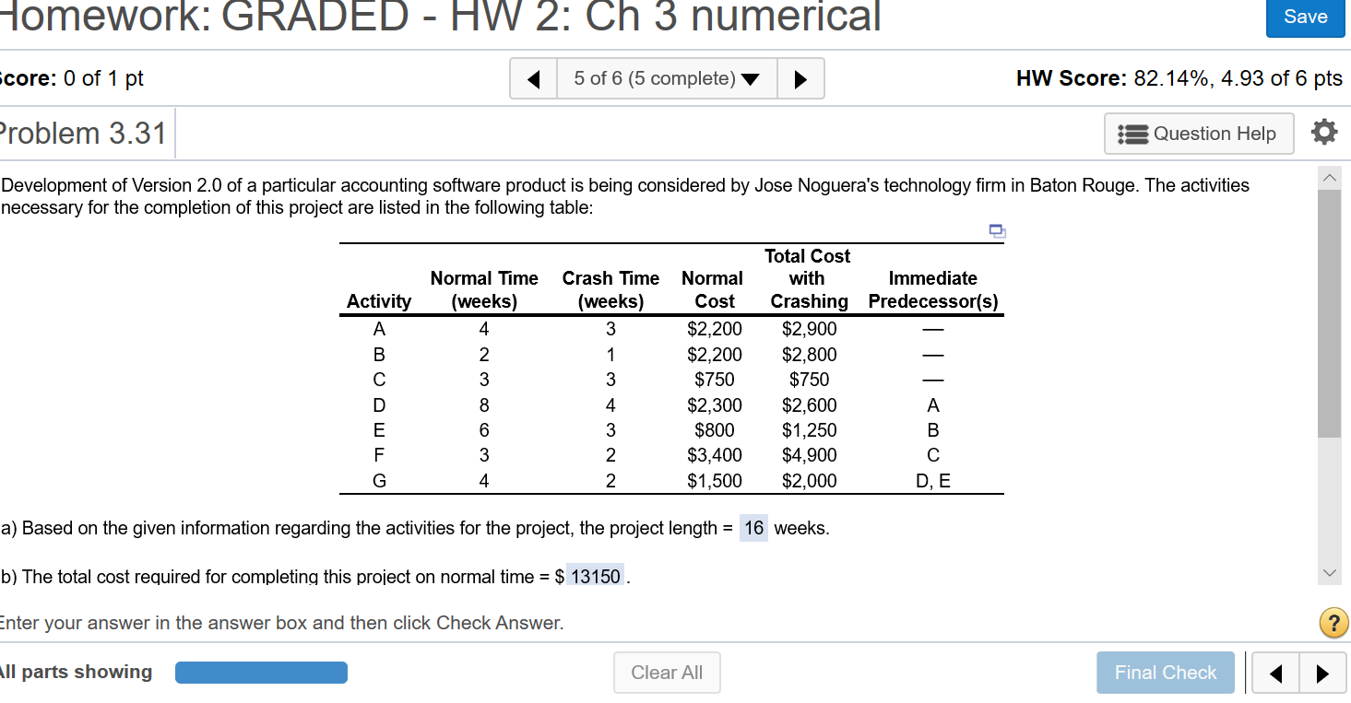Toggle the 'All parts showing' indicator
This screenshot has height=703, width=1351.
click(77, 672)
